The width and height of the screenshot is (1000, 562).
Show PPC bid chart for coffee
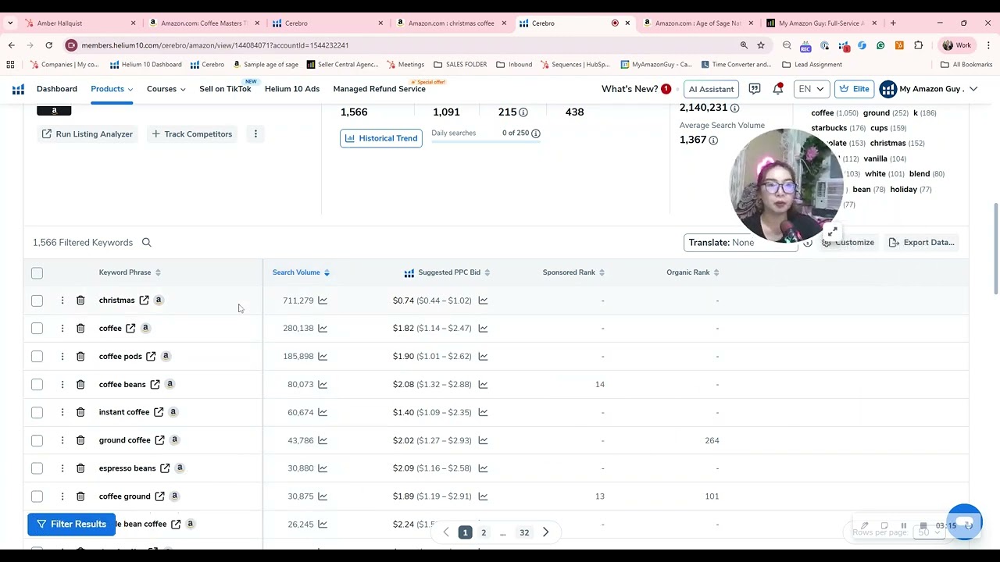pyautogui.click(x=483, y=328)
